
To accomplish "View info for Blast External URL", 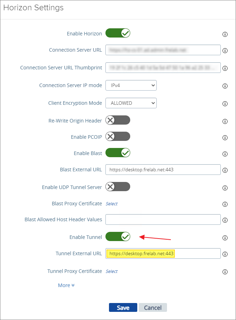I will coord(225,170).
